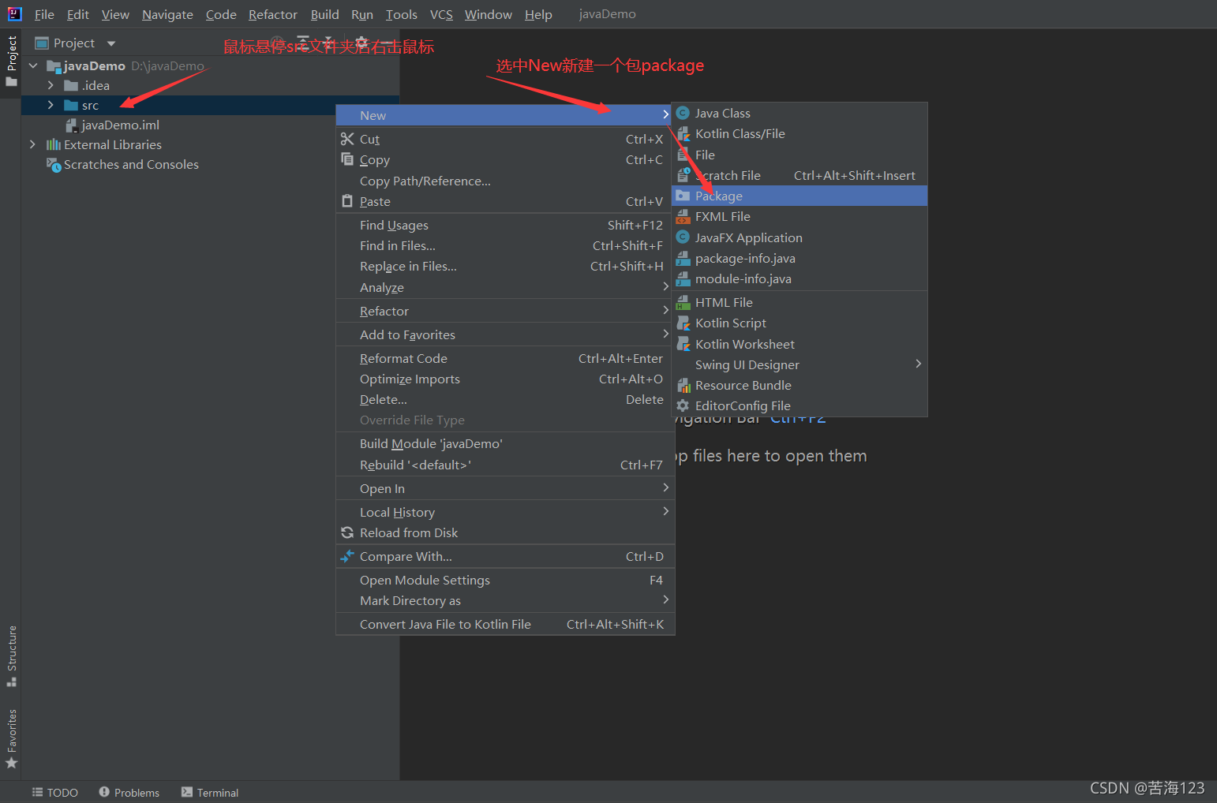Screen dimensions: 1217x803
Task: Open the Add to Favorites submenu
Action: pyautogui.click(x=505, y=335)
